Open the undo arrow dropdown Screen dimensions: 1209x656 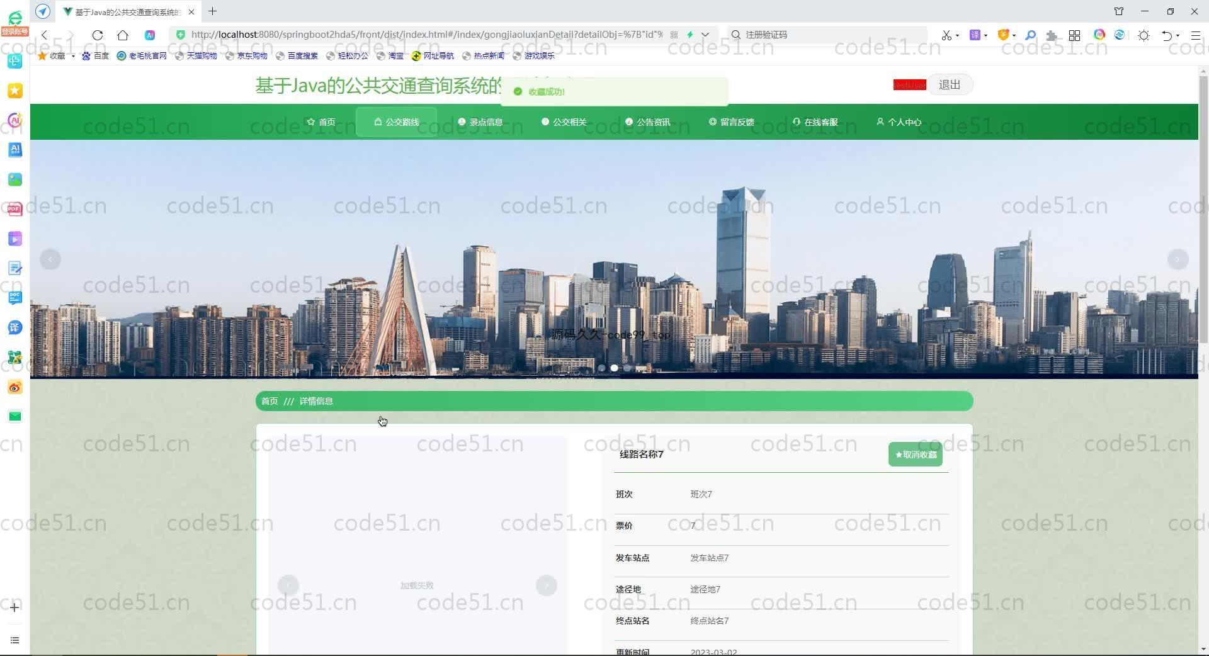tap(1178, 36)
